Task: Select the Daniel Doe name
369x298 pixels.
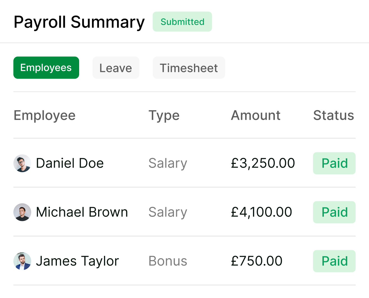Action: (x=70, y=163)
